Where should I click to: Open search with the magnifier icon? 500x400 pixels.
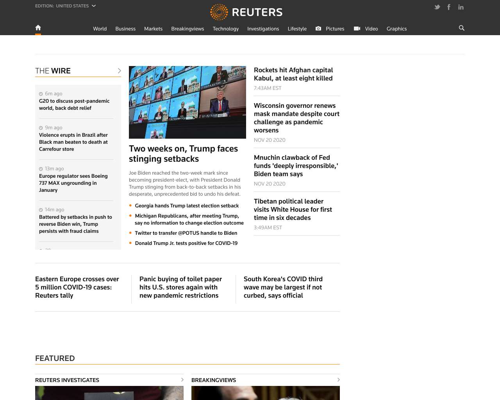coord(462,28)
